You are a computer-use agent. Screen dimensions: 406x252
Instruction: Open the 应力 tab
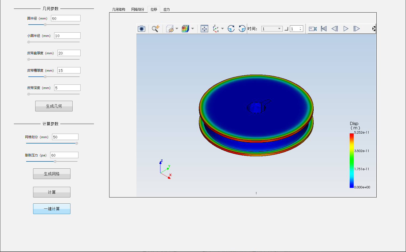coord(167,9)
